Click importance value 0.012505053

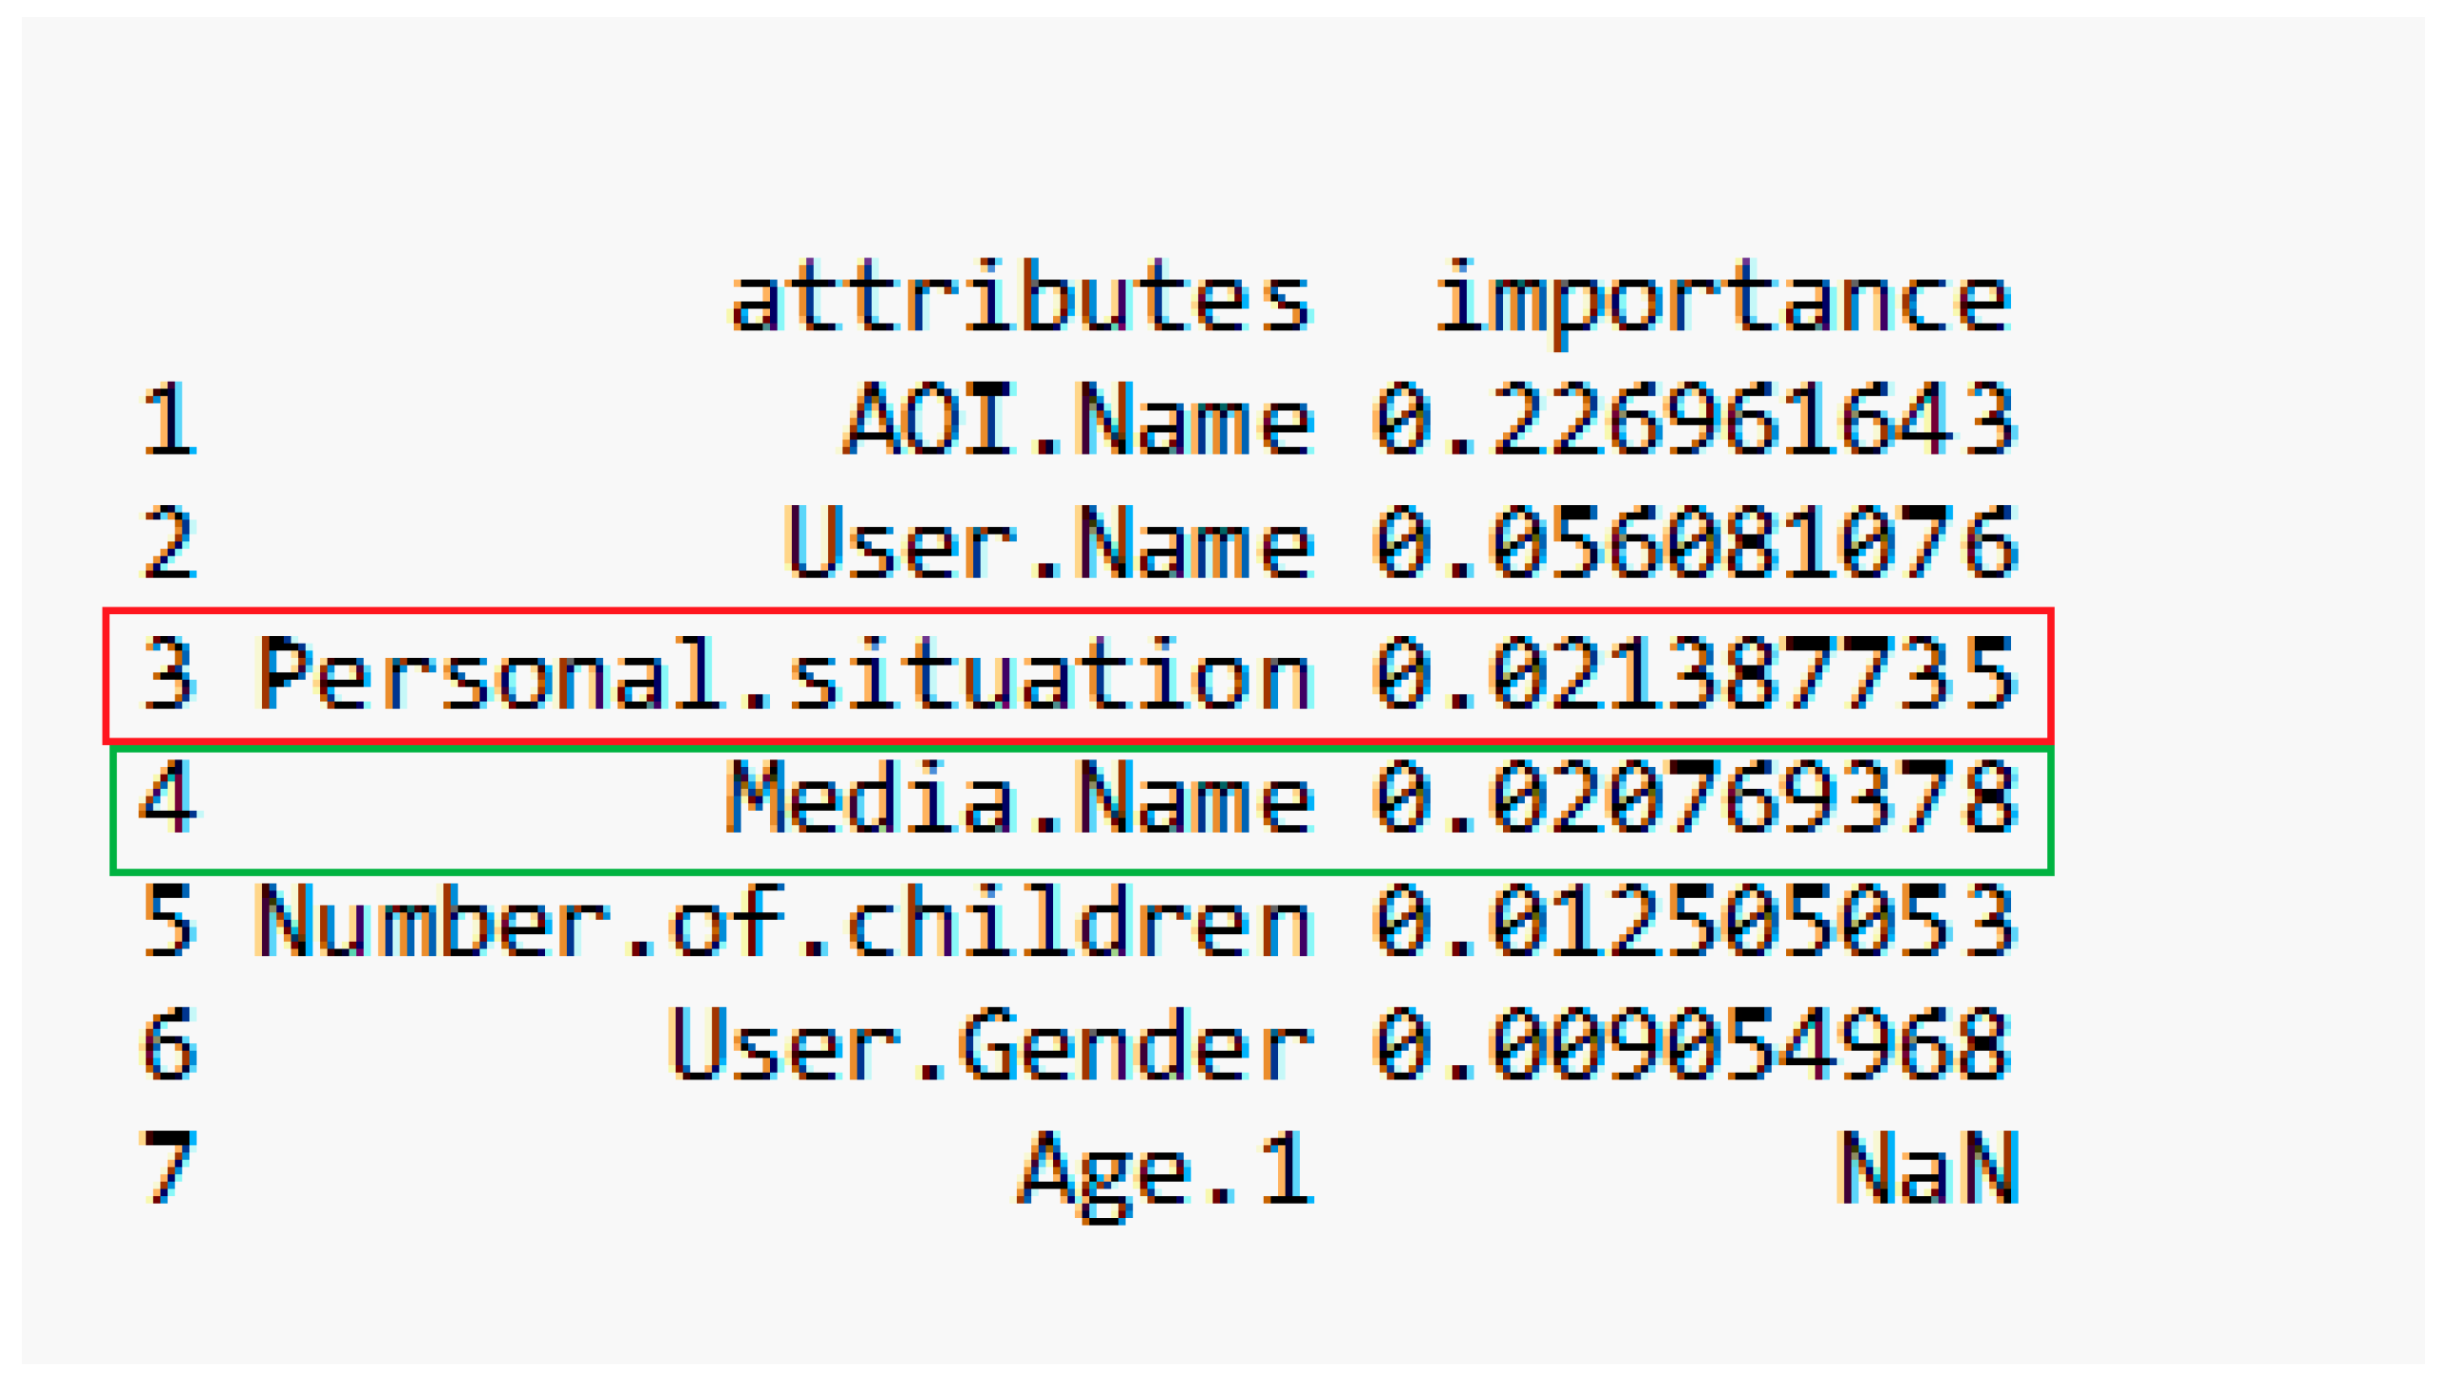[1694, 922]
